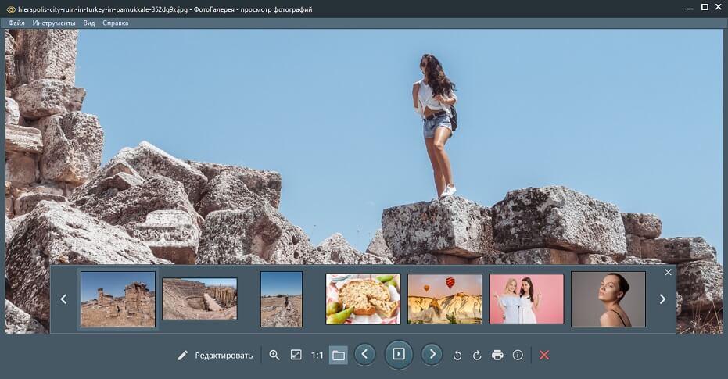The height and width of the screenshot is (379, 728).
Task: Start the slideshow with the play button
Action: [x=399, y=354]
